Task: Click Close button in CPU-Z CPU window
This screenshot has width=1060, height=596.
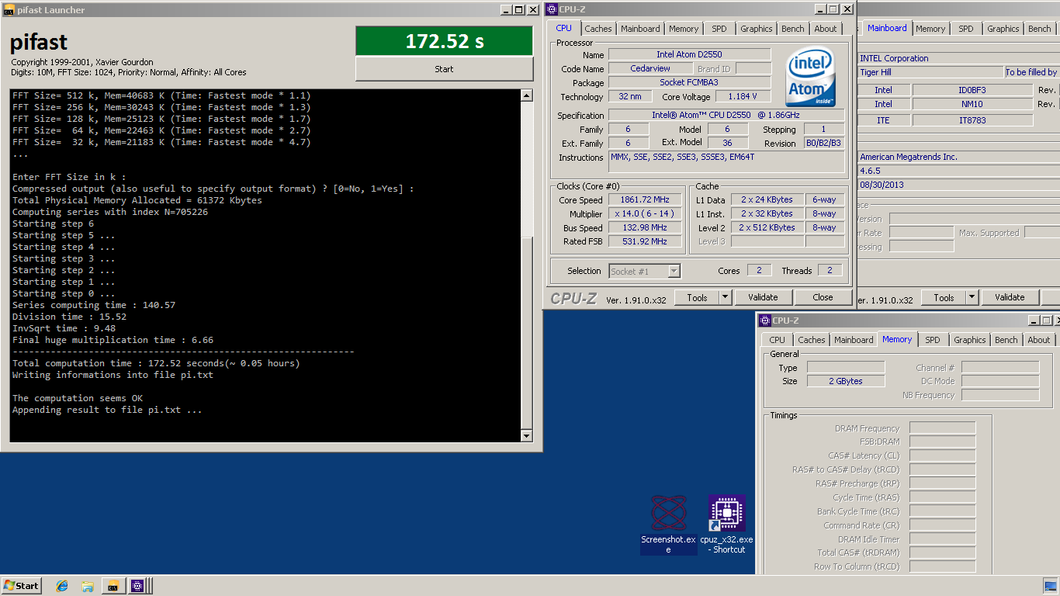Action: pyautogui.click(x=823, y=297)
